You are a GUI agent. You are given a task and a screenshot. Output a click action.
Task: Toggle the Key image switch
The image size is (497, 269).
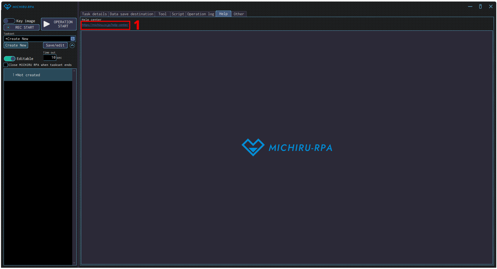(9, 21)
